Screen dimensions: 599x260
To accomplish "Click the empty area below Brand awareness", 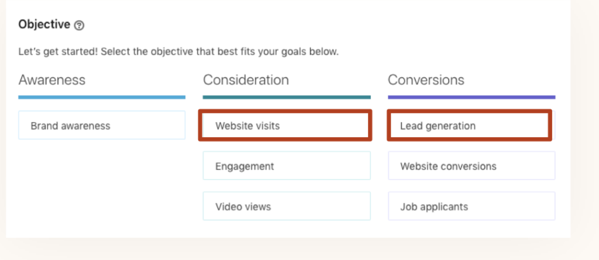I will point(102,187).
